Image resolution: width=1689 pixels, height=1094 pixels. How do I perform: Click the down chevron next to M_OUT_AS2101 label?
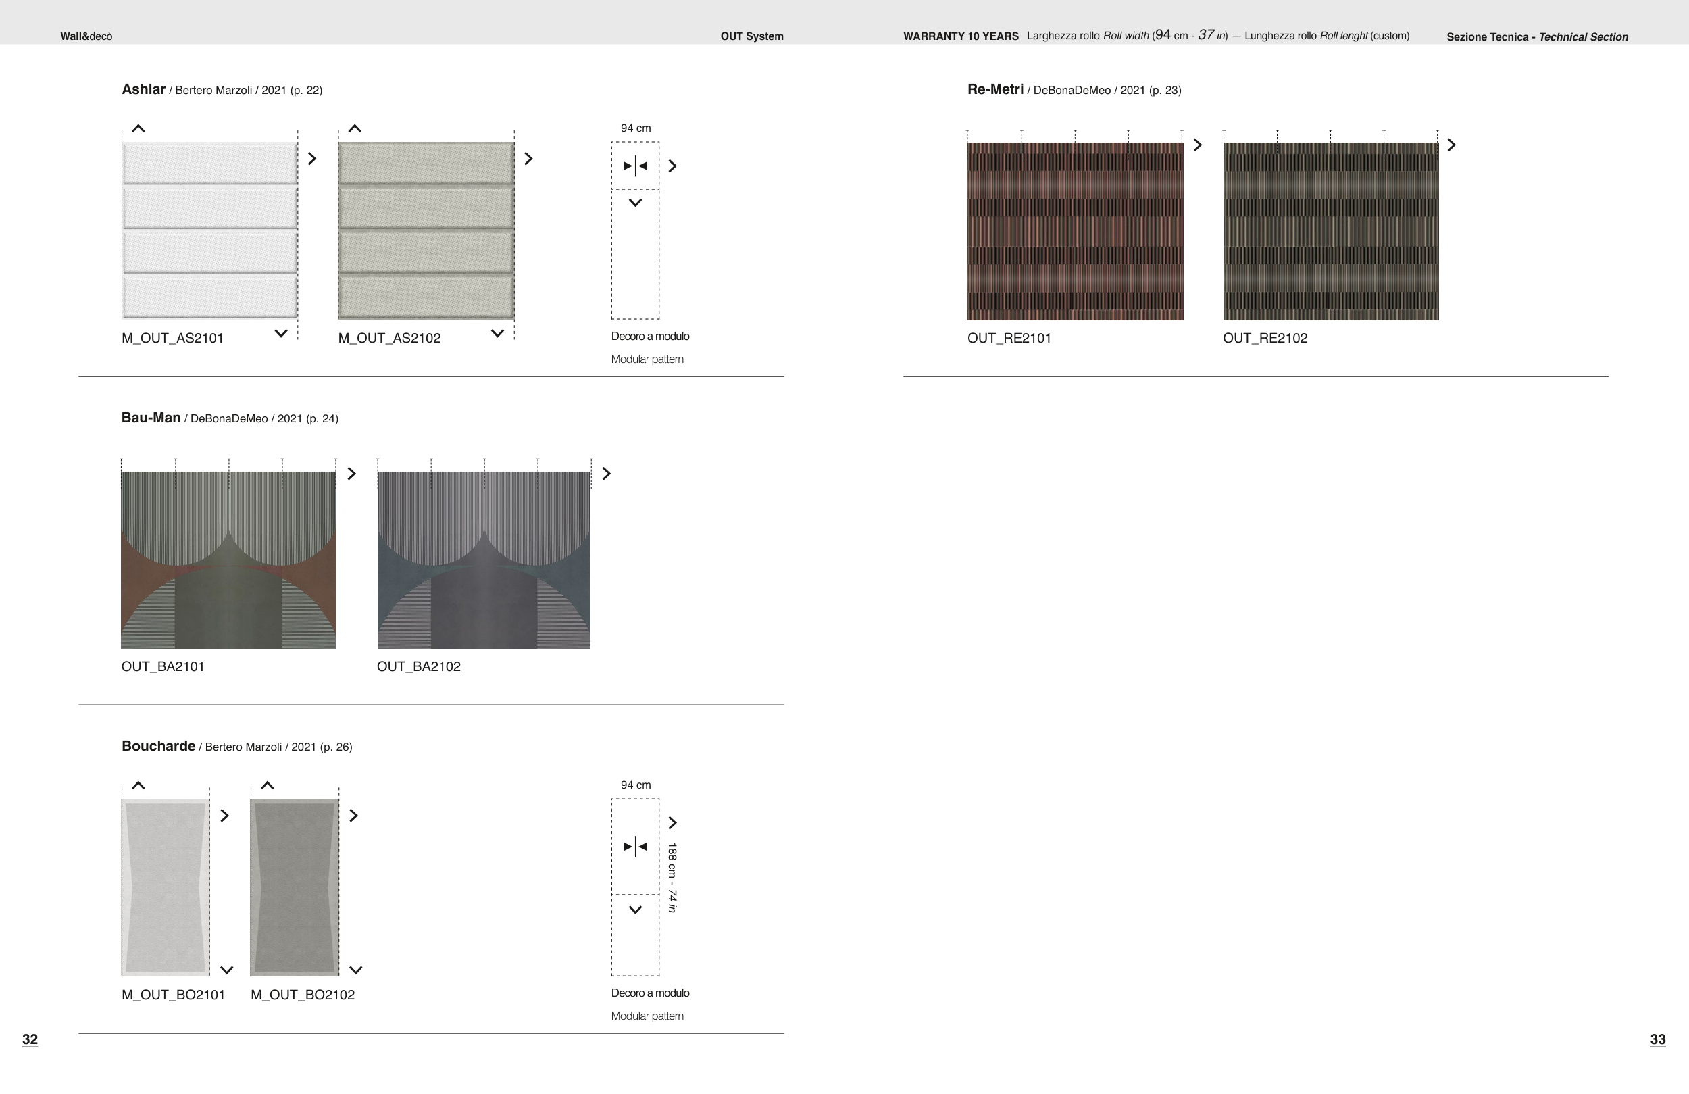click(281, 333)
